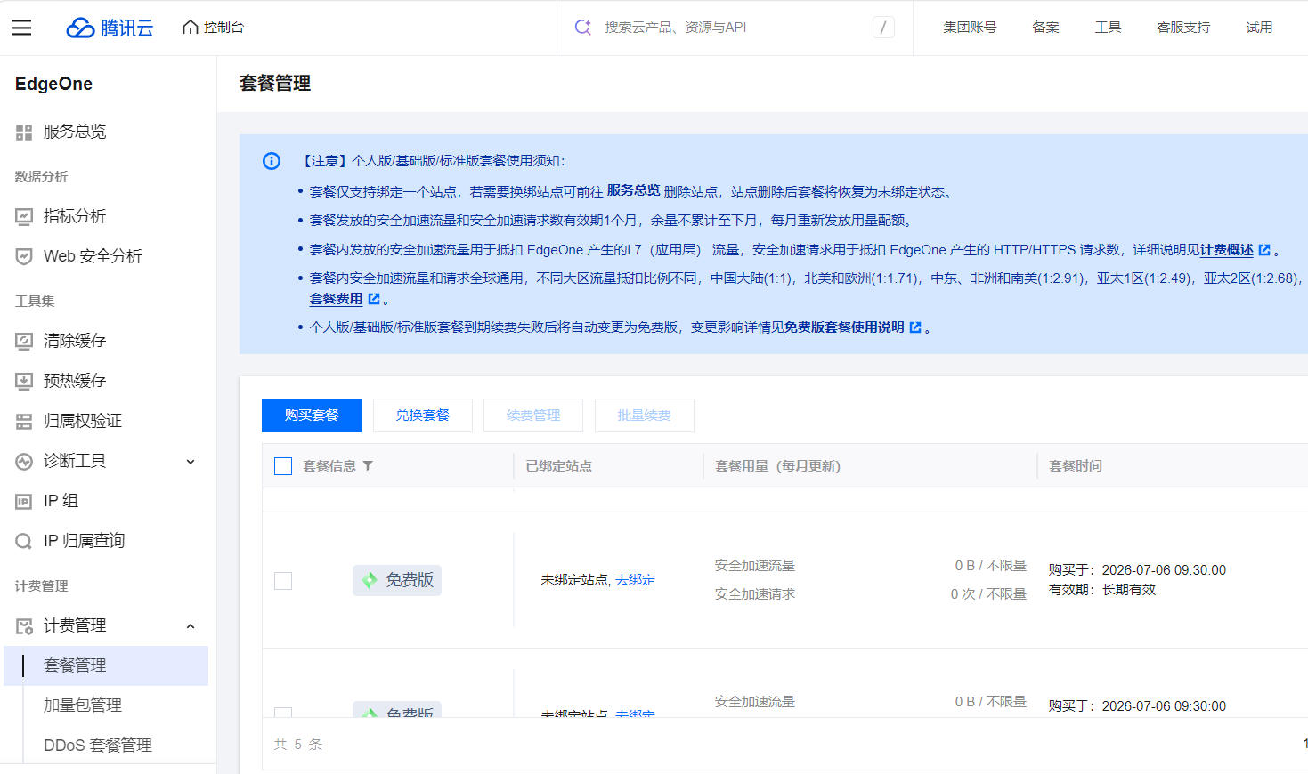Click the 兑换套餐 button
Viewport: 1308px width, 774px height.
click(x=423, y=415)
